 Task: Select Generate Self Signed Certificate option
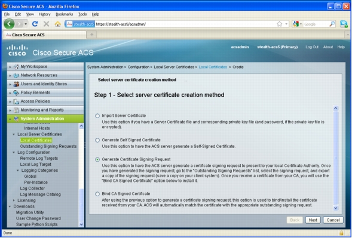[97, 140]
